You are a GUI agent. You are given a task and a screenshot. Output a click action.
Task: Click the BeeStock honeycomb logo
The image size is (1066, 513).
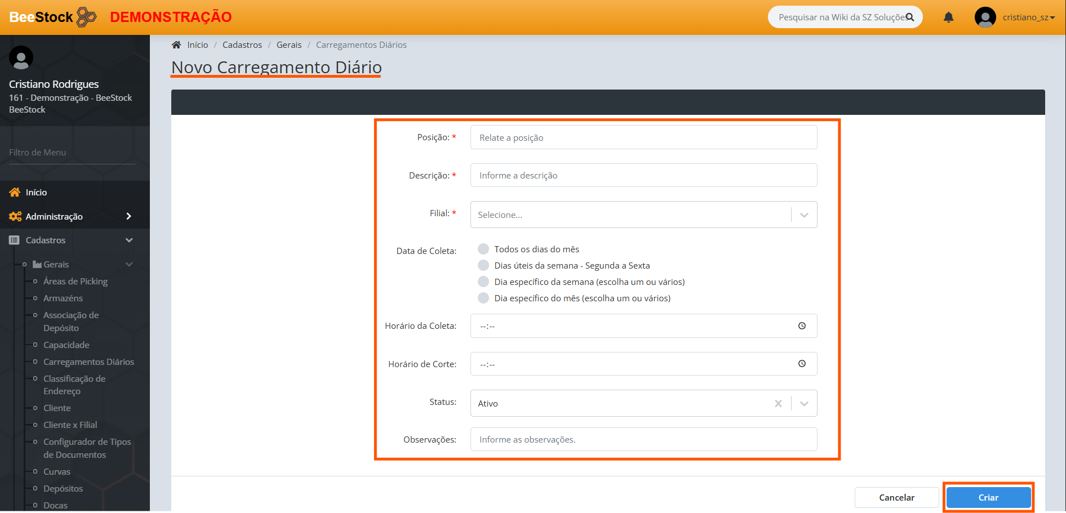click(86, 17)
